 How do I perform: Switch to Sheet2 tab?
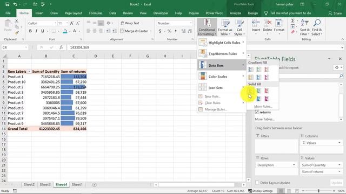click(x=29, y=184)
